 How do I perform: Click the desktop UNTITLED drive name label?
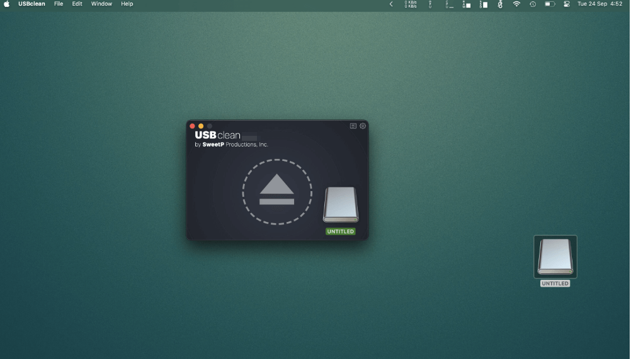(x=555, y=284)
